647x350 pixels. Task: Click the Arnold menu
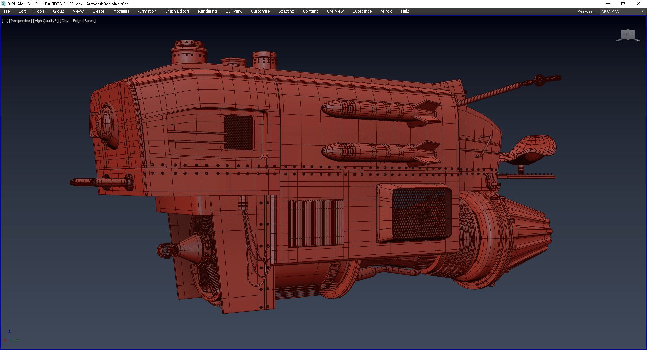tap(386, 11)
